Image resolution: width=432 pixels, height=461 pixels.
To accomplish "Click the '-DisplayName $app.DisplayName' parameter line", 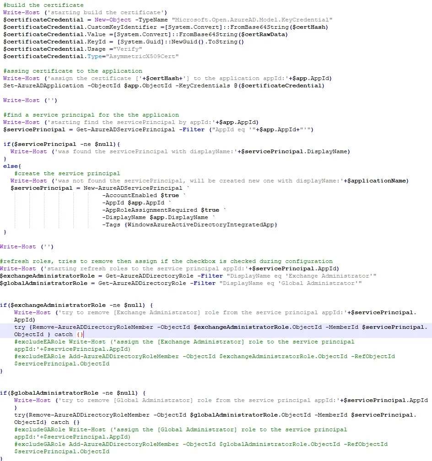I will tap(159, 218).
